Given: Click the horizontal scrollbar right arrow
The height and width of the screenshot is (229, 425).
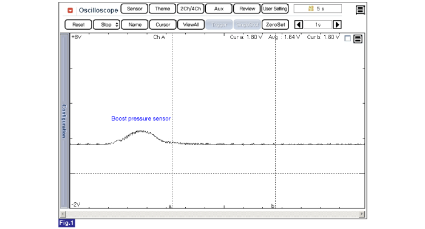Looking at the screenshot, I should 362,214.
